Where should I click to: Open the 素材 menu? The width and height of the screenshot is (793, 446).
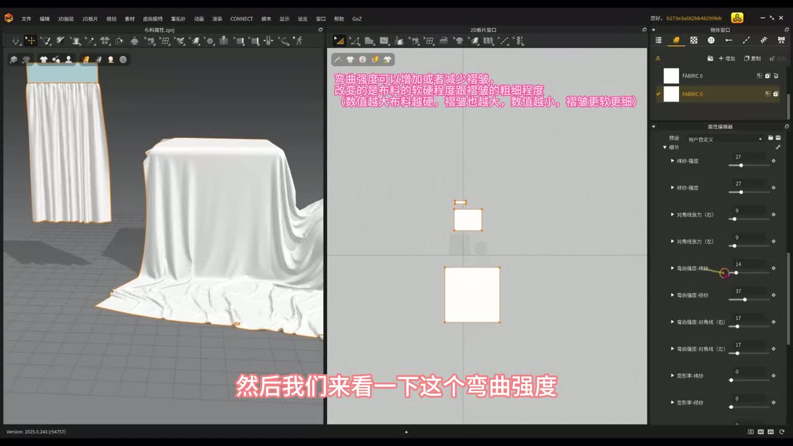129,19
